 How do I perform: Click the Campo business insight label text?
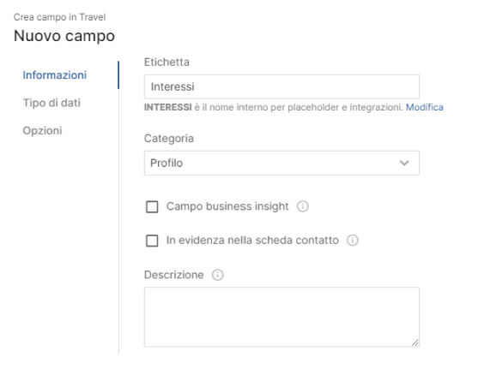(227, 206)
